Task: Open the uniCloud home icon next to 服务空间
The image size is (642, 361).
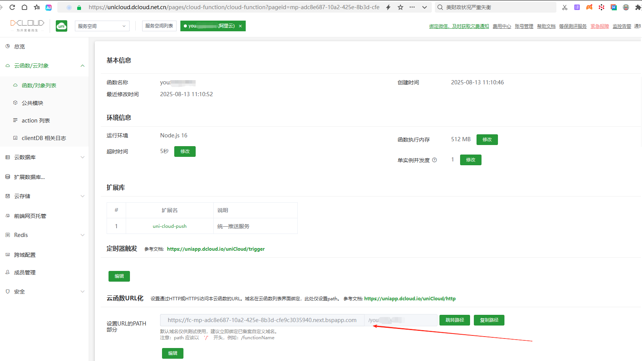Action: click(x=61, y=26)
